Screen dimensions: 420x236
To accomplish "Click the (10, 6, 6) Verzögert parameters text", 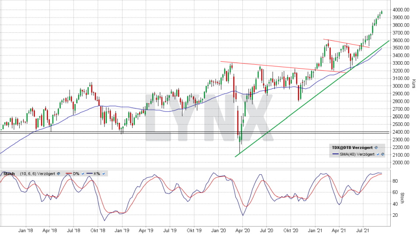I will coord(38,174).
